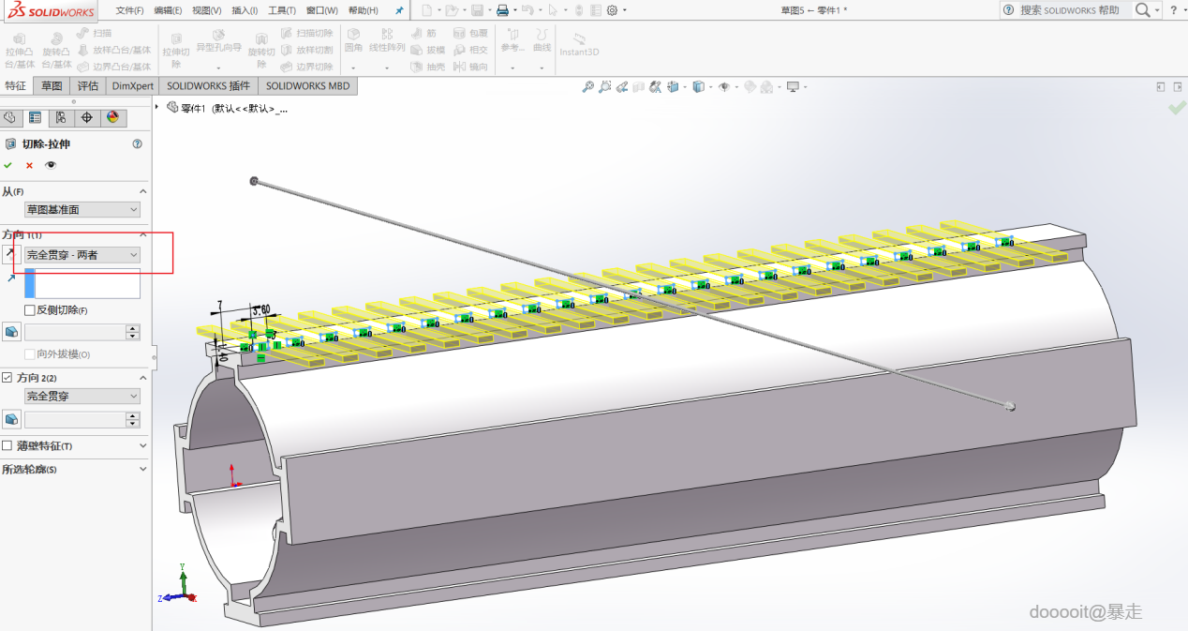1188x631 pixels.
Task: Enable the 薄壁特征 checkbox
Action: pyautogui.click(x=7, y=445)
